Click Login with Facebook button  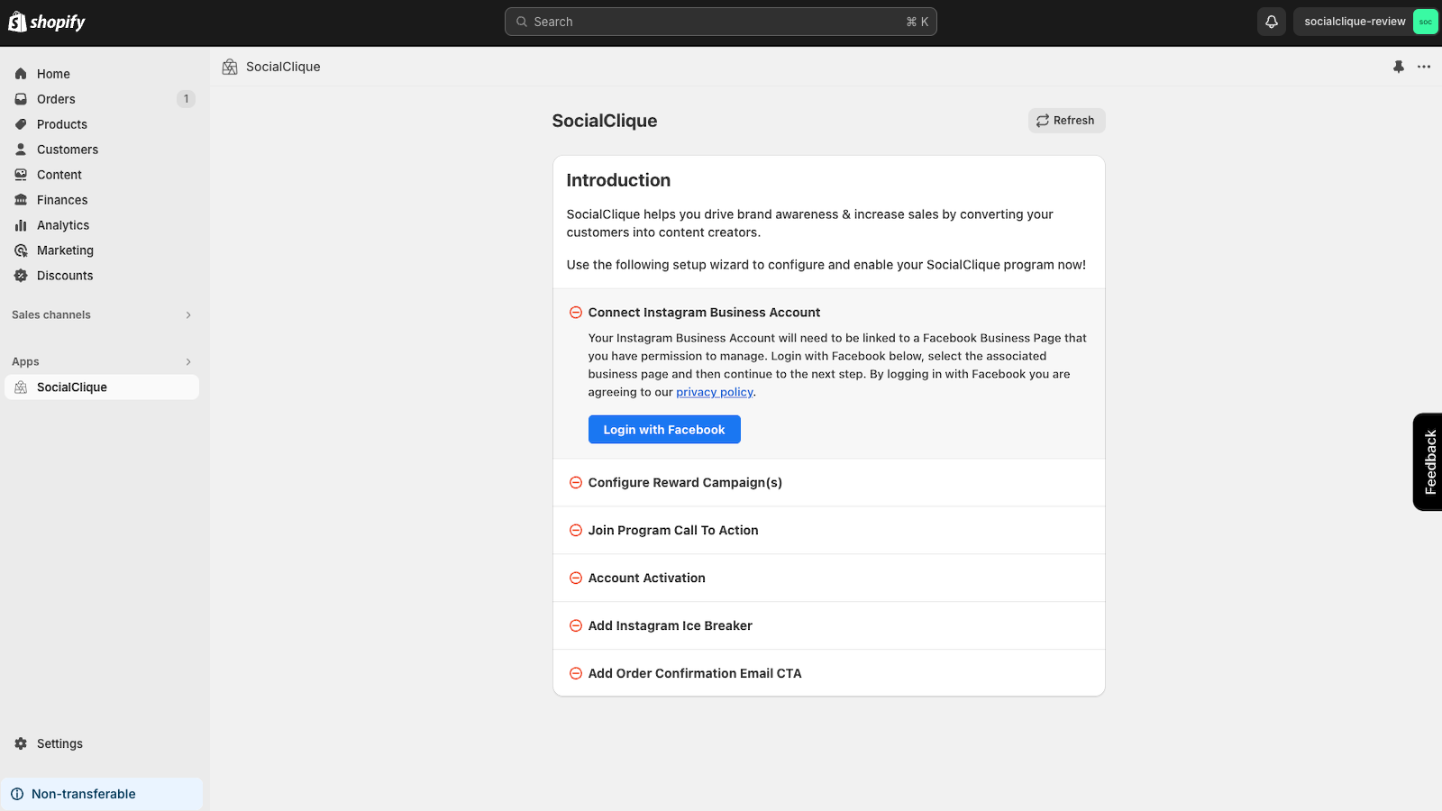click(664, 430)
